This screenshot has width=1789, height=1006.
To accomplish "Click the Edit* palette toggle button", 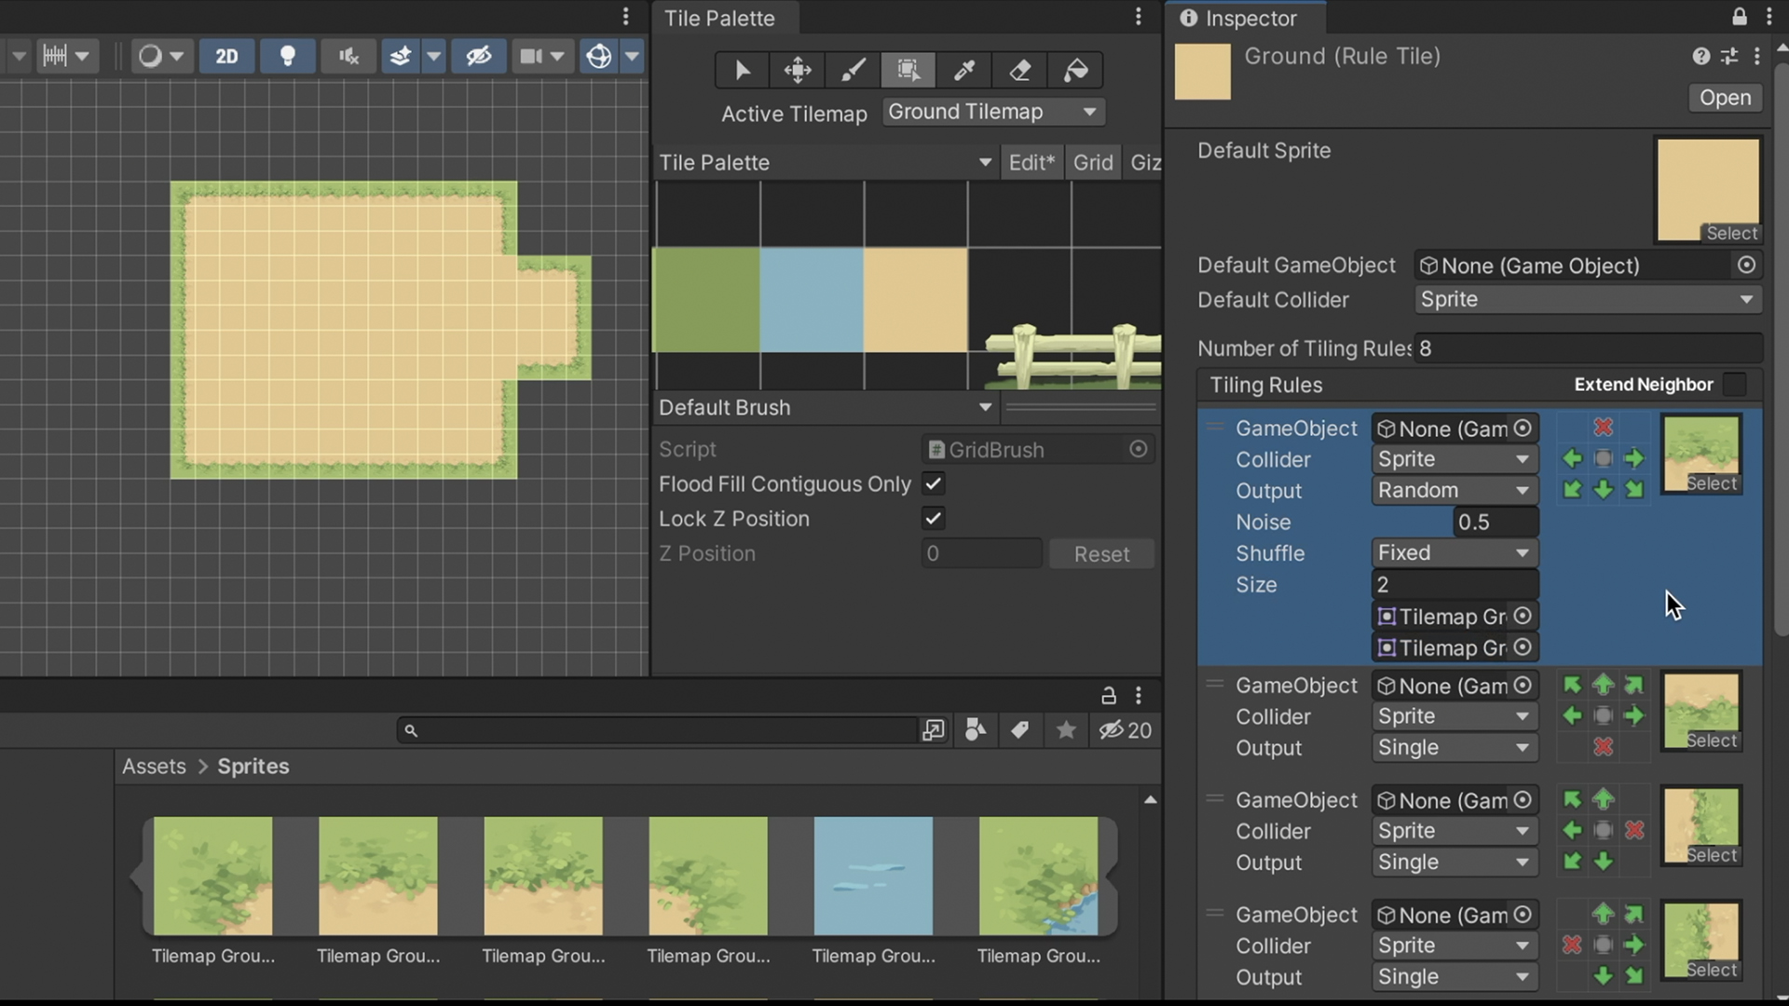I will [x=1031, y=162].
